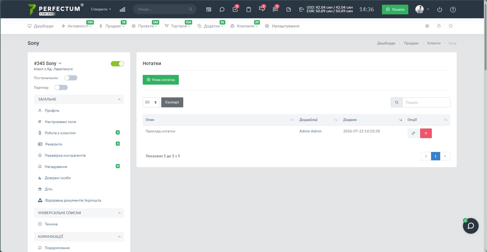Open tasks checkbox icon with badge 1
This screenshot has height=252, width=487.
point(235,9)
